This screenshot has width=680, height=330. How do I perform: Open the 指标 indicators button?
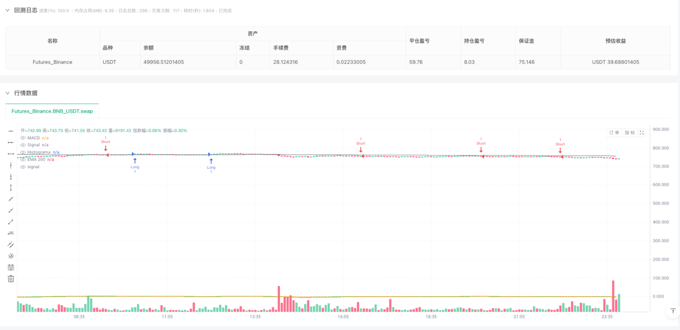pos(629,133)
